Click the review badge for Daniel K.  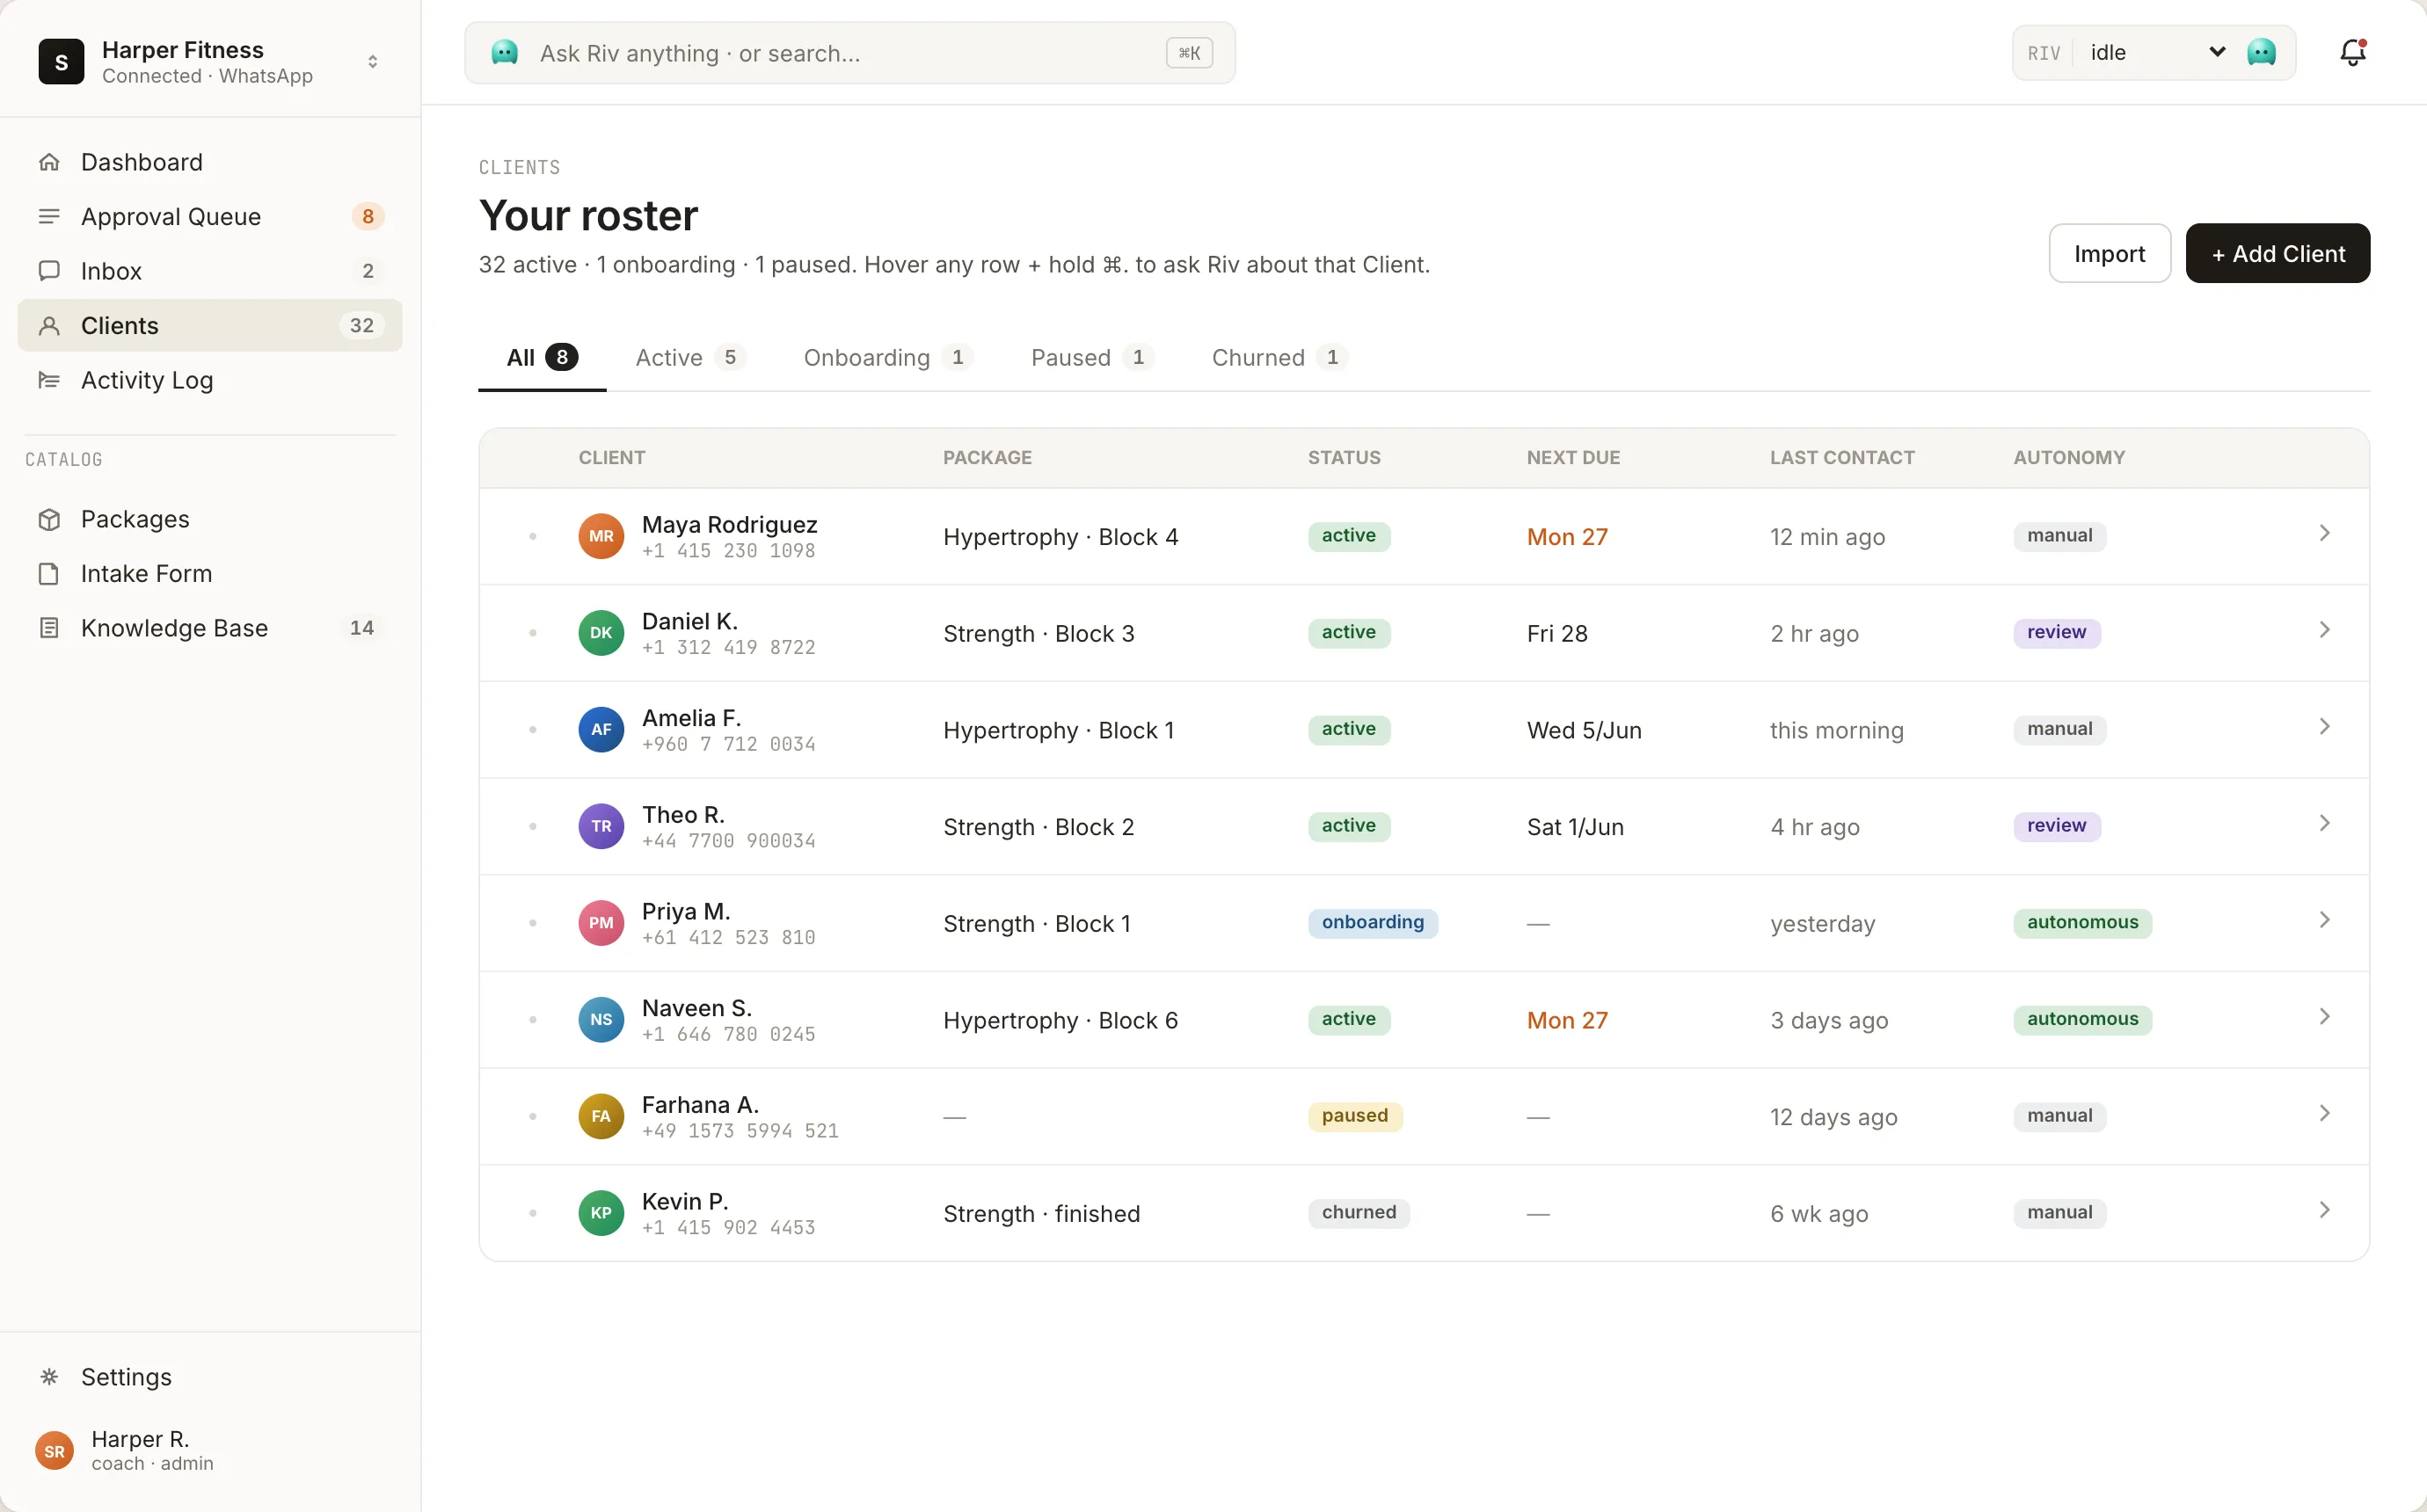(x=2056, y=633)
